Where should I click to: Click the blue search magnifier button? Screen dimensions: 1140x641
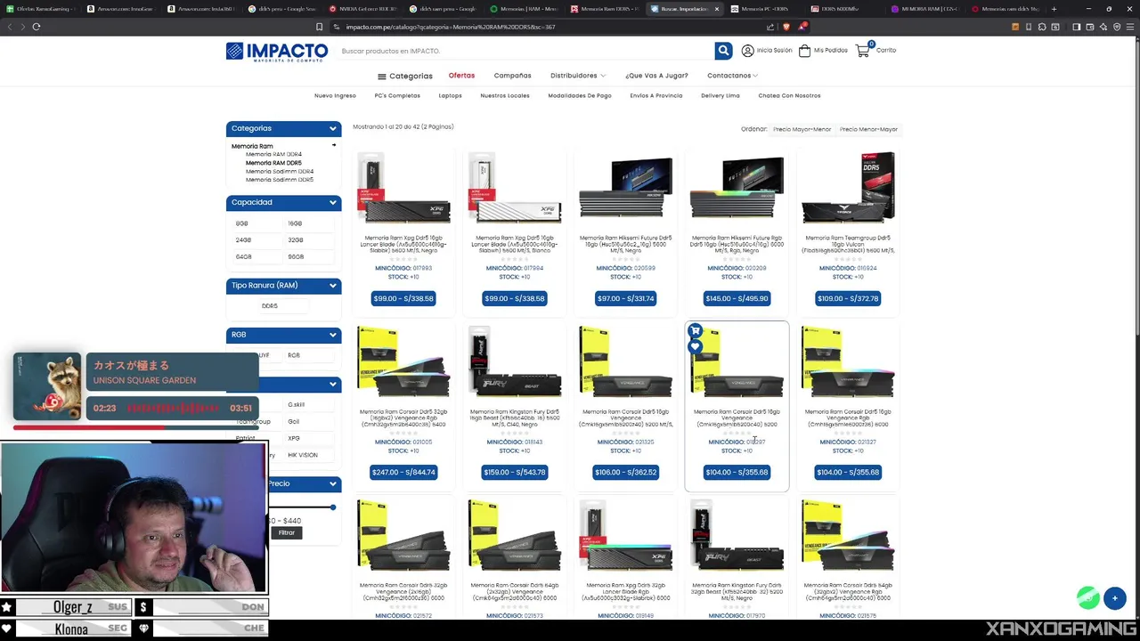pos(723,51)
